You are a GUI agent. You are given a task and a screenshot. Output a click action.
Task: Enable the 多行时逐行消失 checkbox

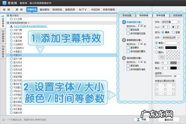(128, 69)
